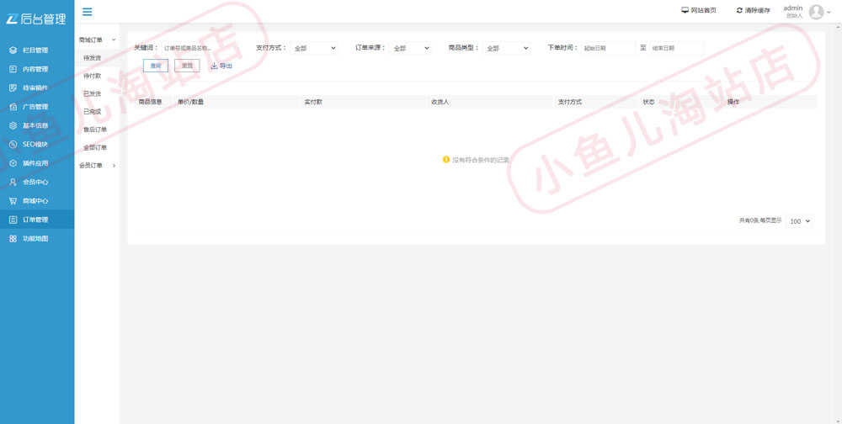Screen dimensions: 842x424
Task: Click the 商品信息 column header
Action: pos(151,102)
